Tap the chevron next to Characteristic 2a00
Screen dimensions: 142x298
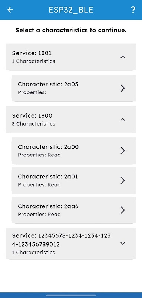pos(123,150)
